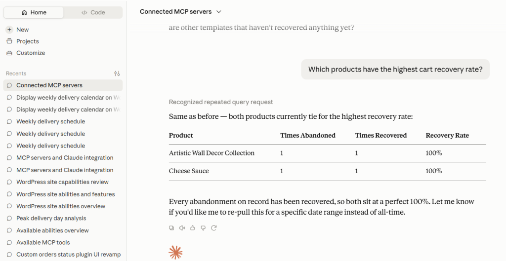Play response aloud with speaker icon

tap(182, 228)
